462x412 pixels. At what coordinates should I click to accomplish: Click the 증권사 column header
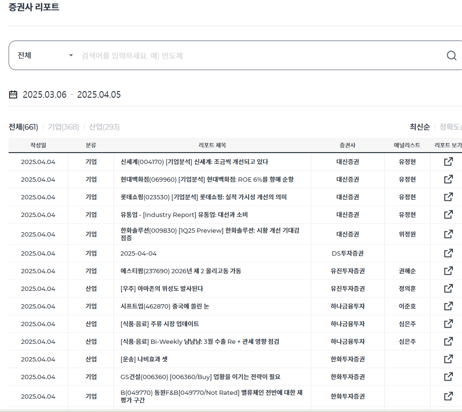pos(347,145)
